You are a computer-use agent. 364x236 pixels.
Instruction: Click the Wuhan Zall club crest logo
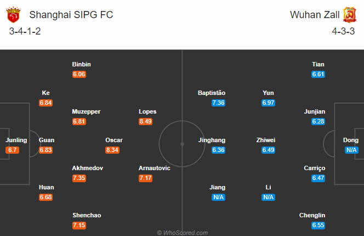point(350,15)
